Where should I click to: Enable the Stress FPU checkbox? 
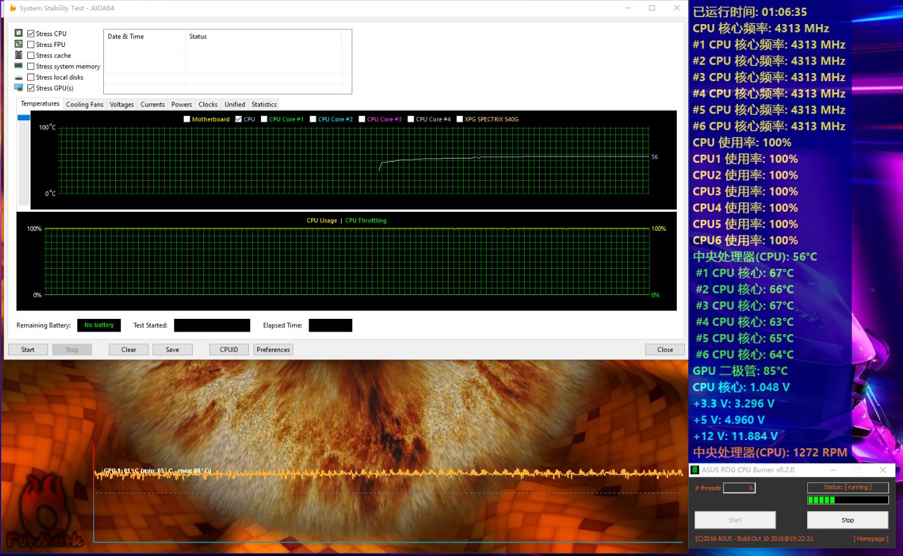pyautogui.click(x=31, y=44)
